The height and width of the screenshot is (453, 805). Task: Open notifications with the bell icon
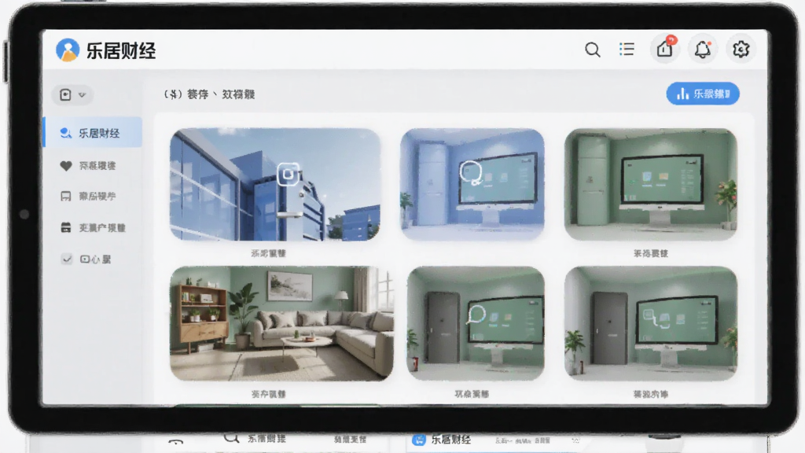coord(702,50)
